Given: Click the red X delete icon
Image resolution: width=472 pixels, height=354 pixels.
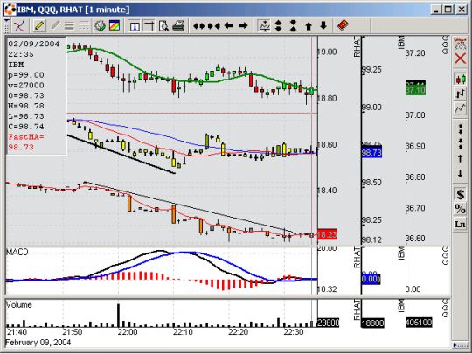Looking at the screenshot, I should tap(460, 59).
